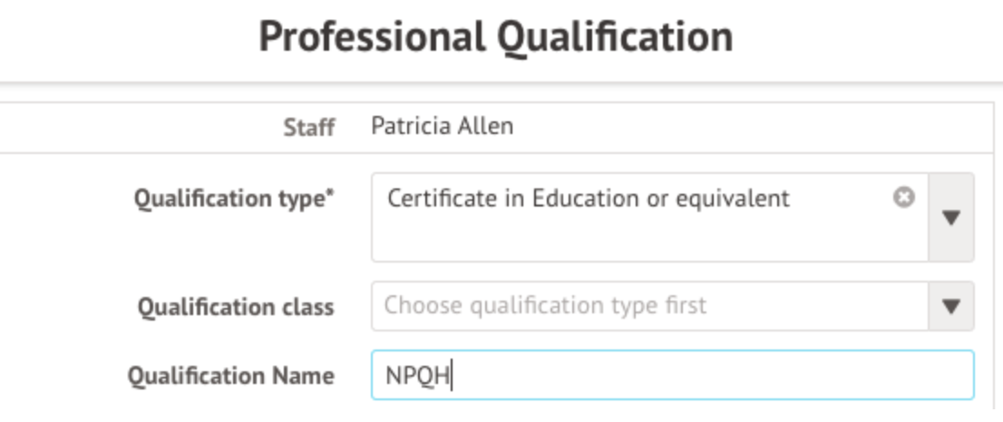This screenshot has width=1003, height=422.
Task: Expand the Qualification type dropdown arrow
Action: [951, 217]
